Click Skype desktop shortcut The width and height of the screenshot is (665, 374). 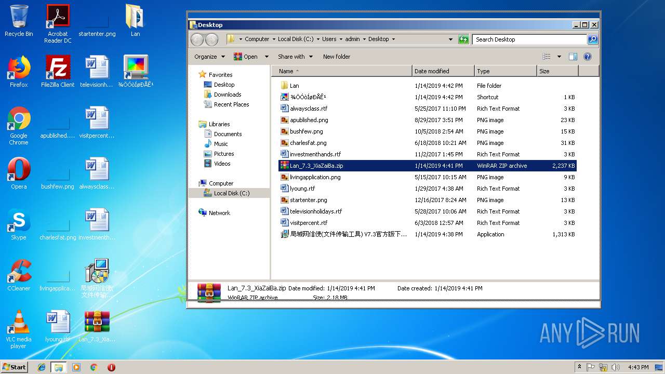pos(19,224)
